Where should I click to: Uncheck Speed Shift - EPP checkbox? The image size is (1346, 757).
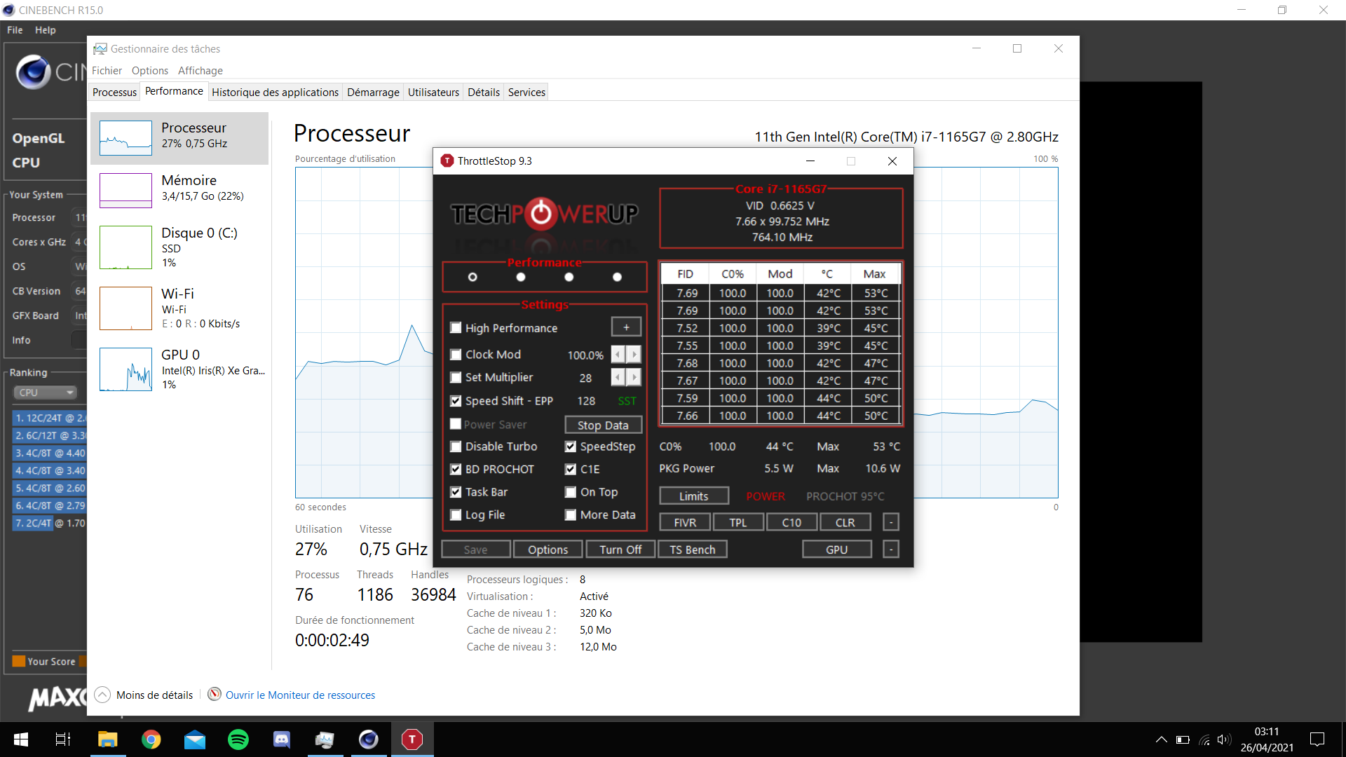point(456,401)
